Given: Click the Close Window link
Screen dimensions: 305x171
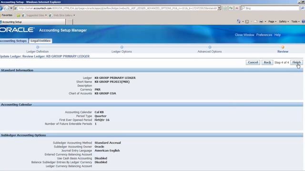Looking at the screenshot, I should pos(244,35).
